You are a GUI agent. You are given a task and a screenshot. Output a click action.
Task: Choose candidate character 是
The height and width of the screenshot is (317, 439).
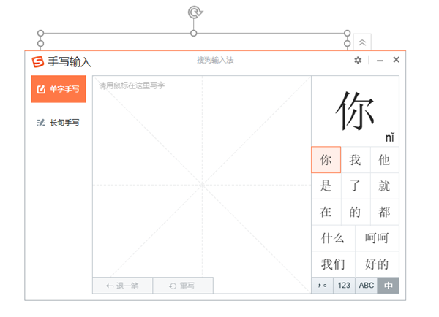[326, 186]
